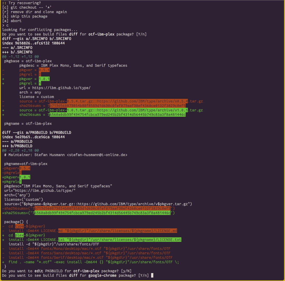The image size is (285, 281).
Task: Click the url="https://ibm.github.io/type/" line
Action: pyautogui.click(x=40, y=191)
